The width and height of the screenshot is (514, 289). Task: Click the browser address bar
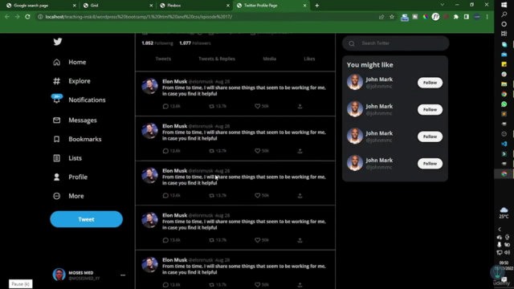tap(210, 17)
